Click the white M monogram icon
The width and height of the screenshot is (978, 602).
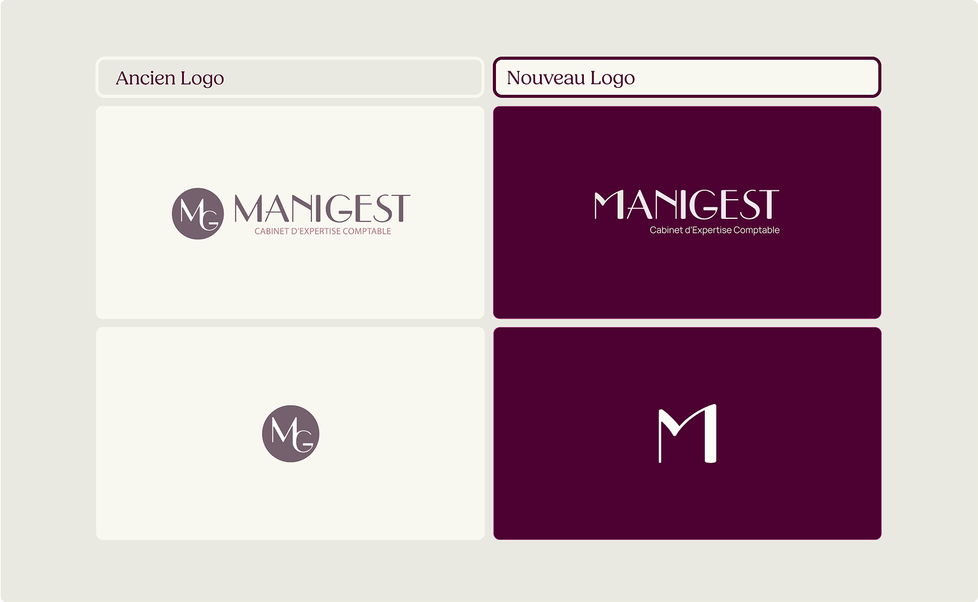(688, 433)
